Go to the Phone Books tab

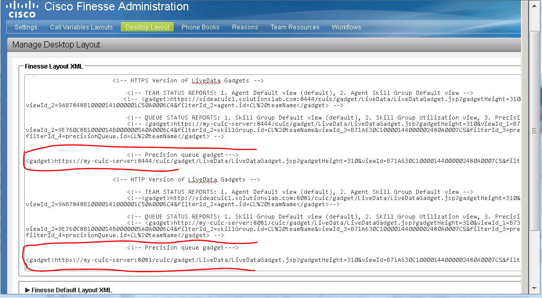(201, 27)
